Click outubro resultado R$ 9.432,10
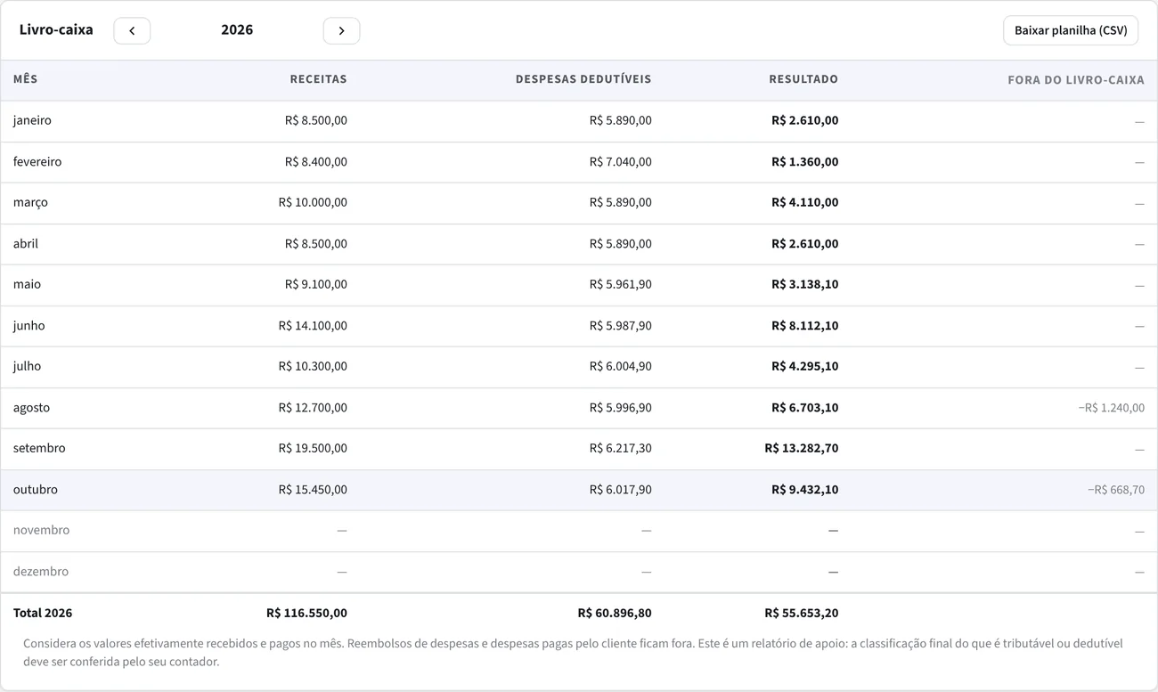Screen dimensions: 1158x692 coord(805,490)
